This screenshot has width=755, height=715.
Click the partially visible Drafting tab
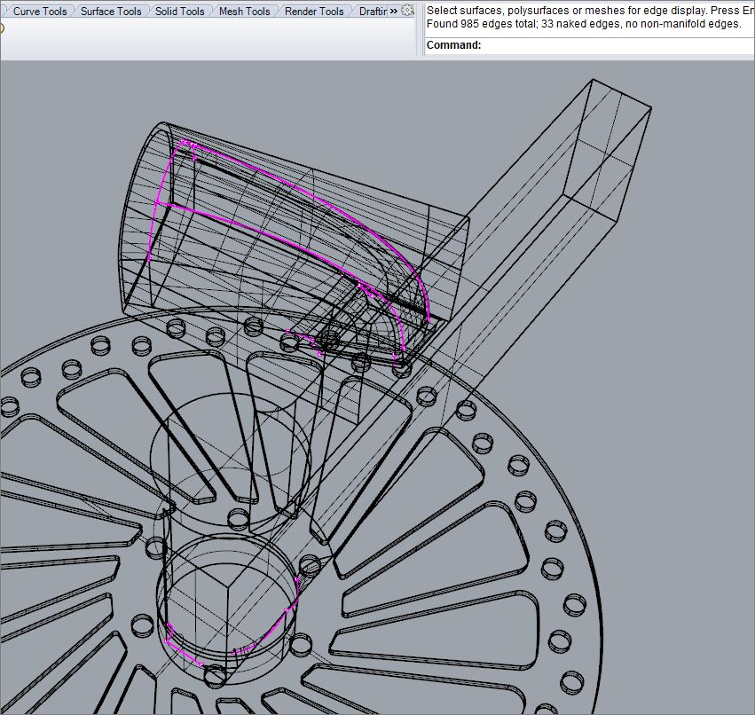coord(371,12)
